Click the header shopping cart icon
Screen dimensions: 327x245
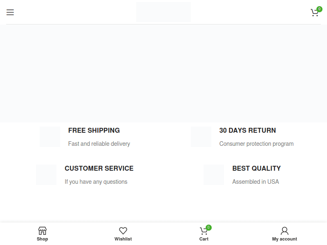tap(314, 13)
